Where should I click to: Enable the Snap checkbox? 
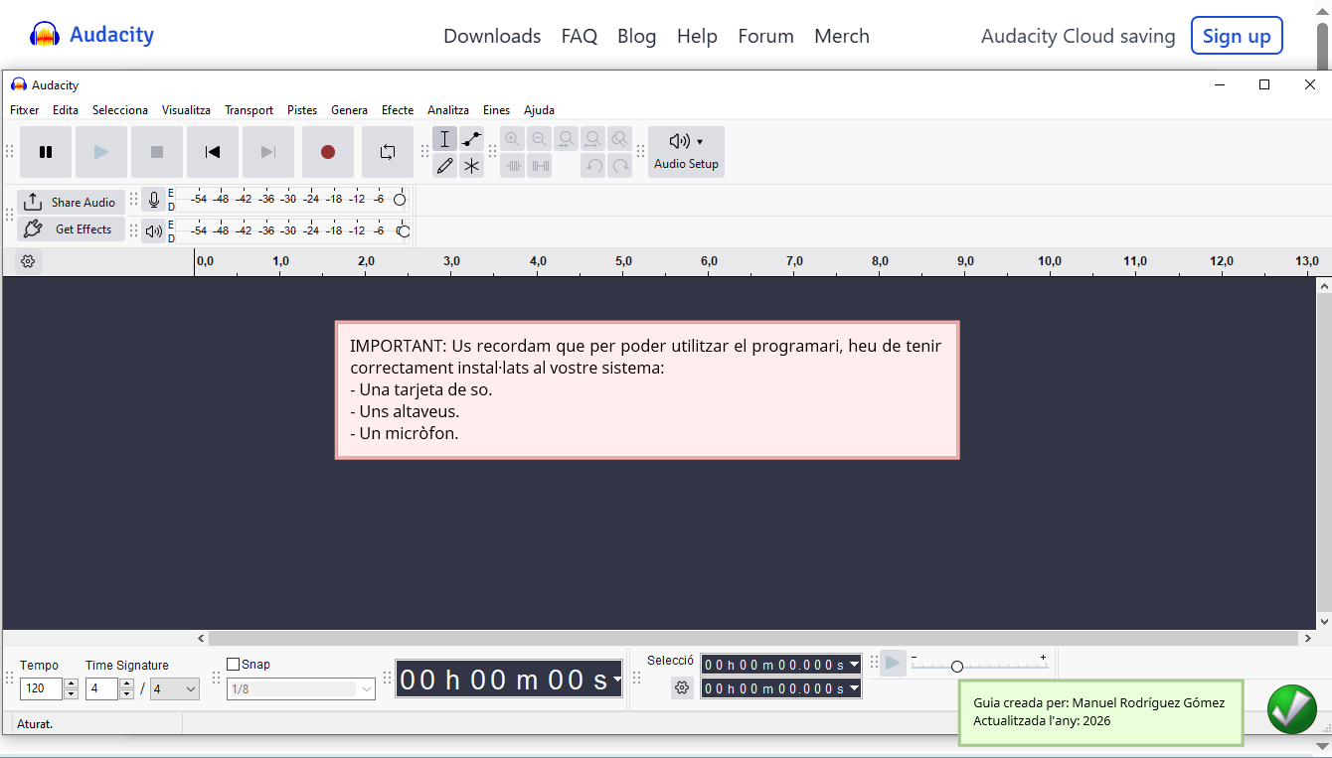coord(234,665)
